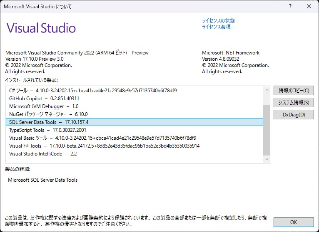Click .NET Framework Version 4.8.09032 text
Viewport: 319px width, 232px height.
(x=221, y=59)
